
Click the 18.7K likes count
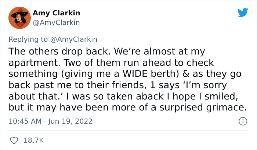pyautogui.click(x=34, y=140)
